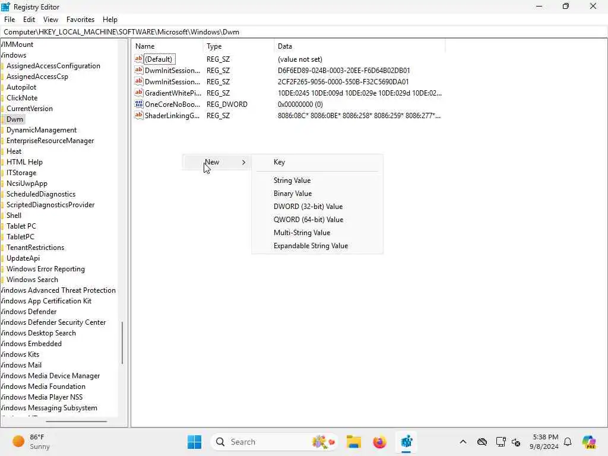The width and height of the screenshot is (608, 456).
Task: Show hidden system tray icons chevron
Action: click(463, 442)
